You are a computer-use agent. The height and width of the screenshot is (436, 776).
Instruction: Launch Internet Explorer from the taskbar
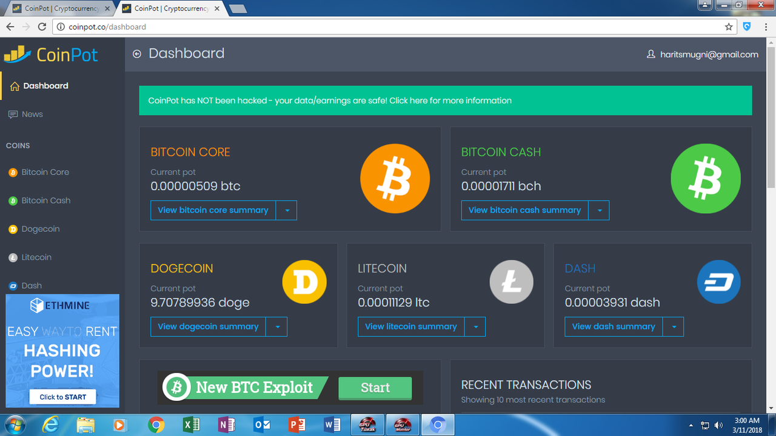tap(50, 424)
